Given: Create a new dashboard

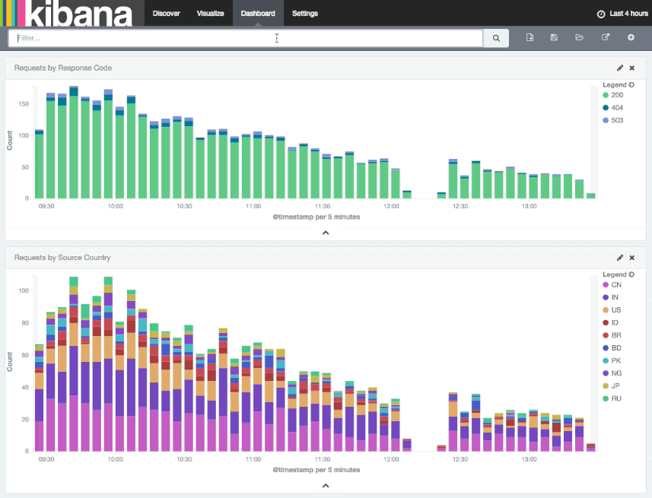Looking at the screenshot, I should [x=530, y=37].
